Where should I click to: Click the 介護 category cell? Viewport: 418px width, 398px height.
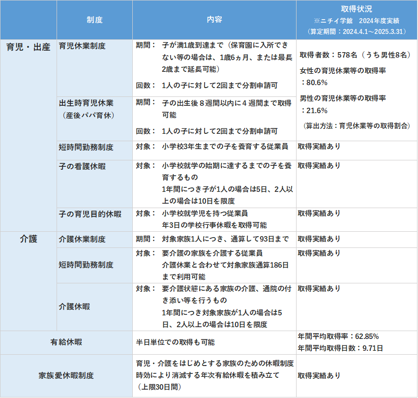[29, 239]
